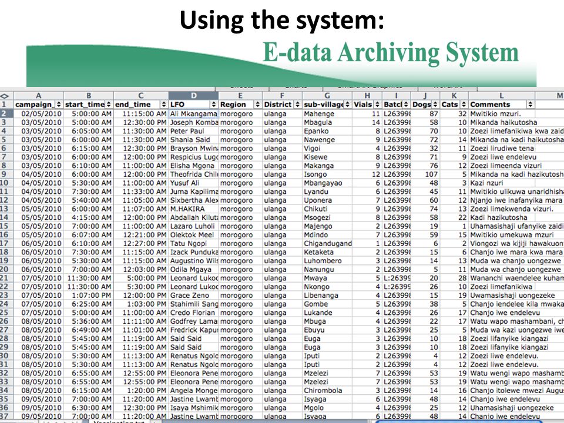564x423 pixels.
Task: Select row 10 header
Action: (x=6, y=183)
